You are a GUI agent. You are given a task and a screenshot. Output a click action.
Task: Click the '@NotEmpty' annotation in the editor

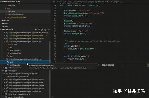68,21
